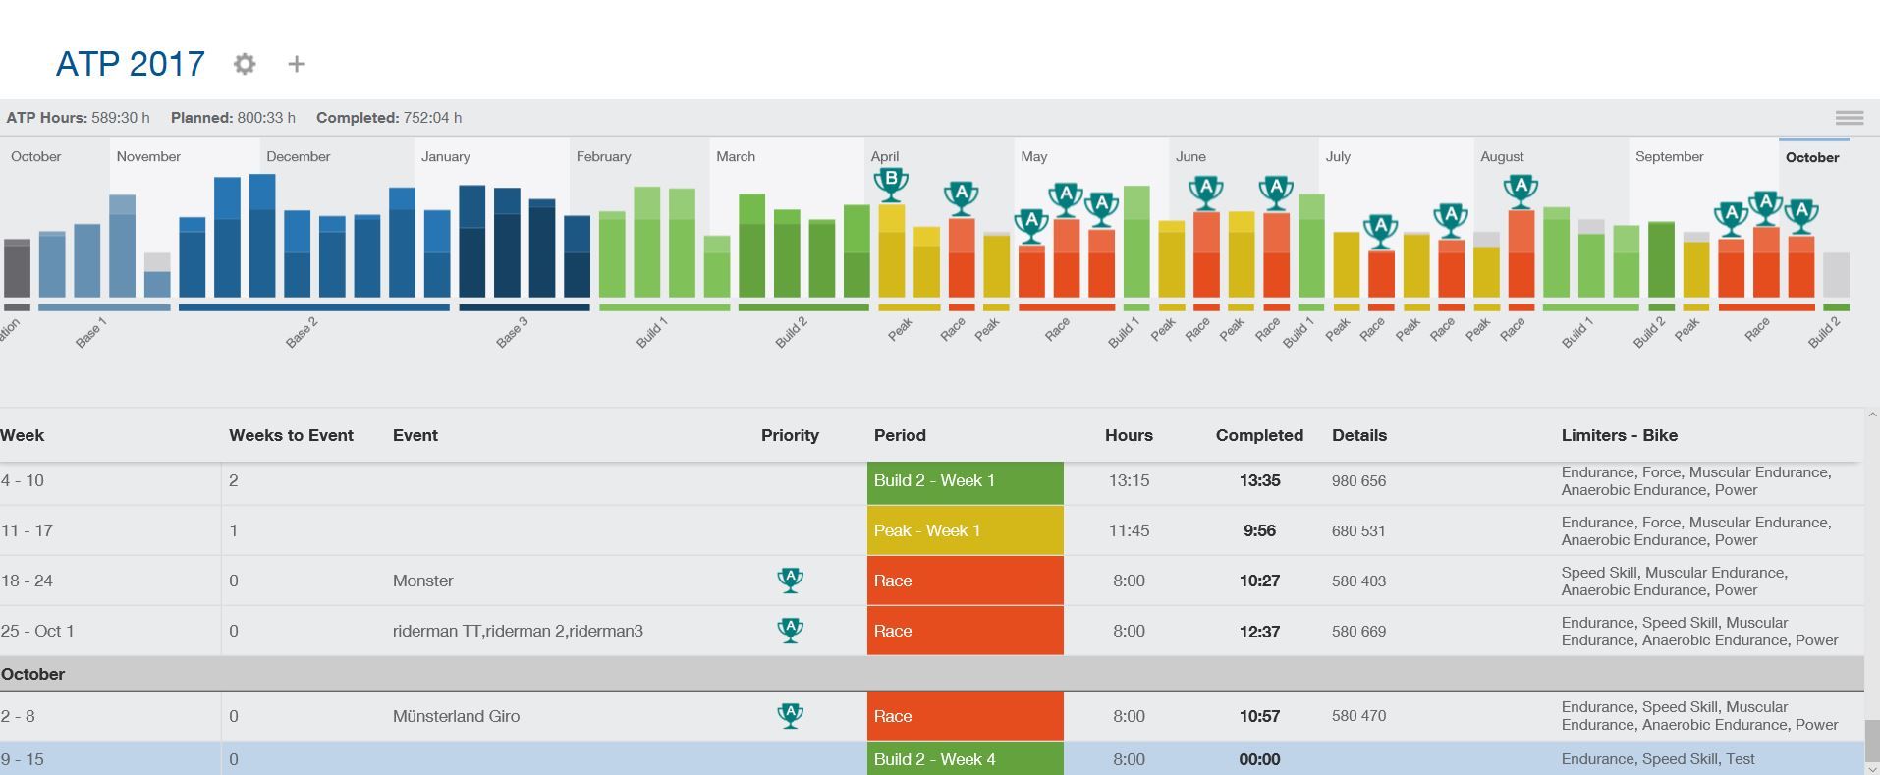Click Planned 800:33 h summary
1880x775 pixels.
(x=233, y=118)
